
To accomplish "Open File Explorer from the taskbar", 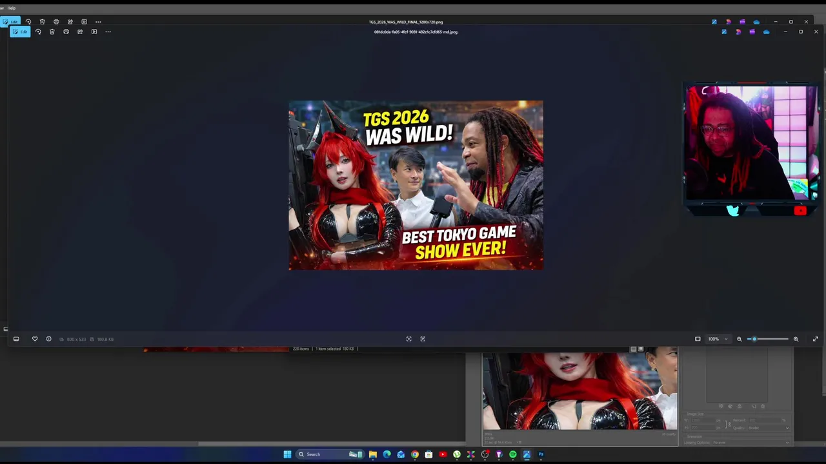I will (x=373, y=454).
